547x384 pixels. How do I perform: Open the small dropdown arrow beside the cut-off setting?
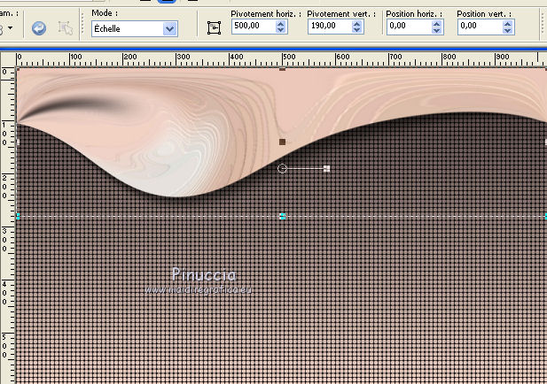(10, 27)
